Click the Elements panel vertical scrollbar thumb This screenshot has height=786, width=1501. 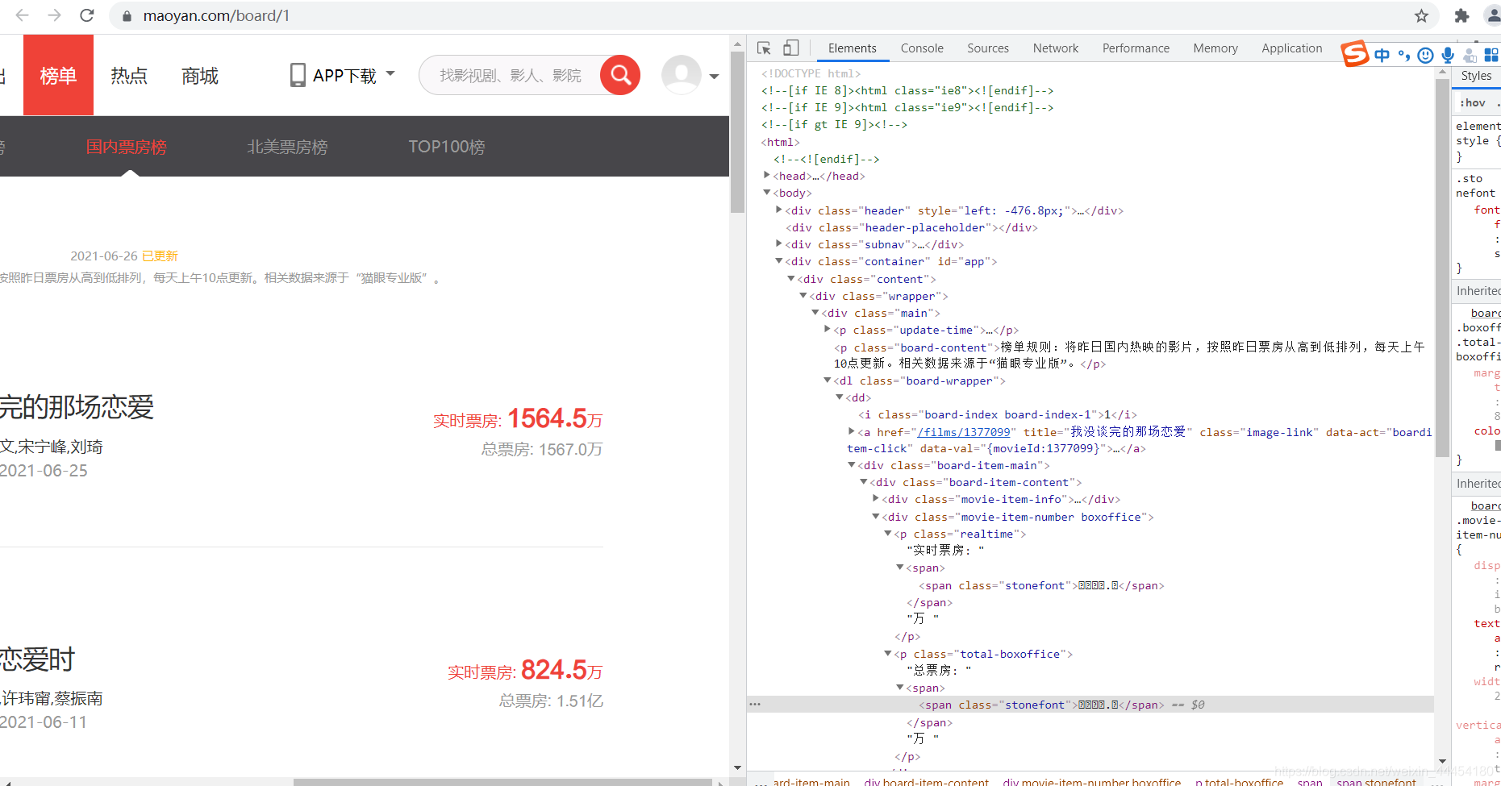pos(1443,268)
